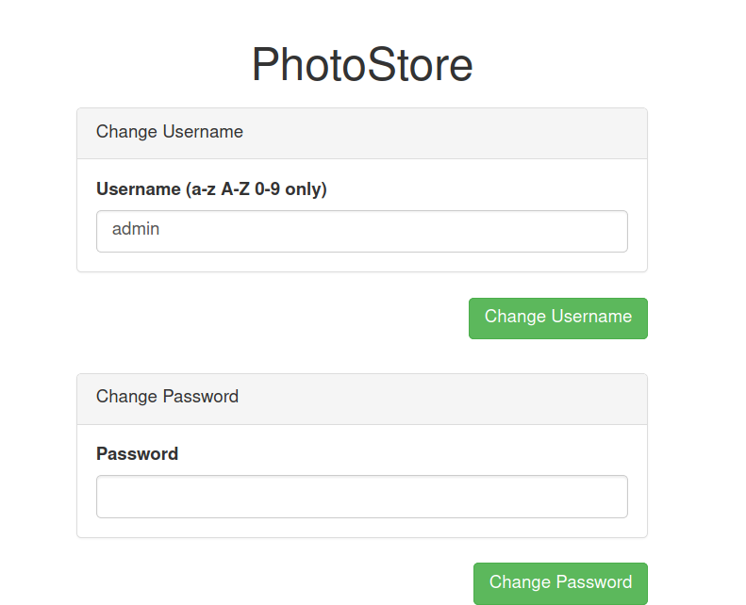Place cursor after admin text in Username box

(161, 230)
